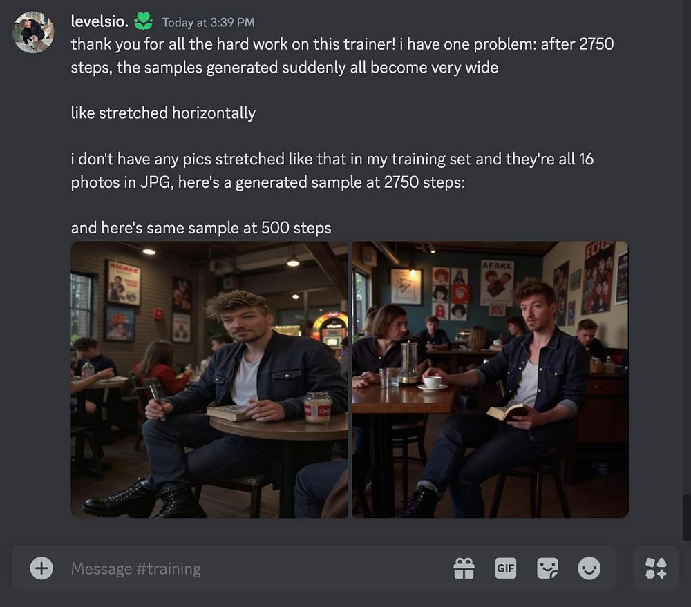Viewport: 691px width, 607px height.
Task: Click the line 'like stretched horizontally'
Action: (x=163, y=113)
